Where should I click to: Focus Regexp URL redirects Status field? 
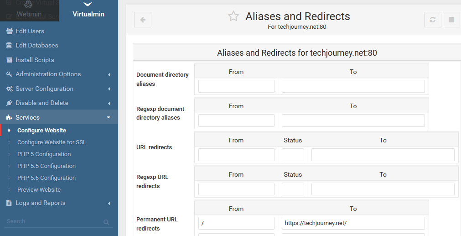click(x=293, y=189)
